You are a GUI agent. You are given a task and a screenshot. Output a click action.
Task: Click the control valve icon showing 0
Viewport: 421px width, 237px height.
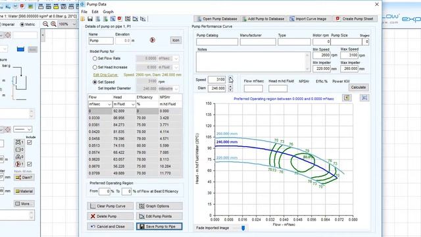tap(20, 157)
